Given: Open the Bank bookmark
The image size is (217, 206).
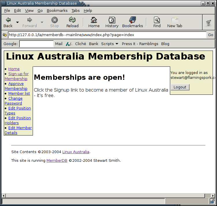Looking at the screenshot, I should (94, 44).
